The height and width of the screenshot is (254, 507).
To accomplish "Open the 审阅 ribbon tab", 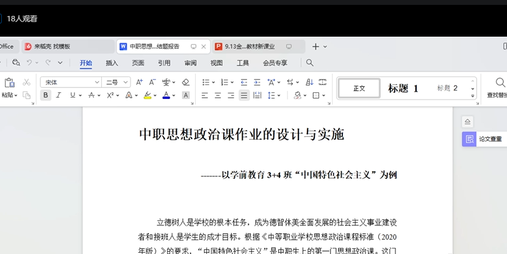I will click(190, 63).
